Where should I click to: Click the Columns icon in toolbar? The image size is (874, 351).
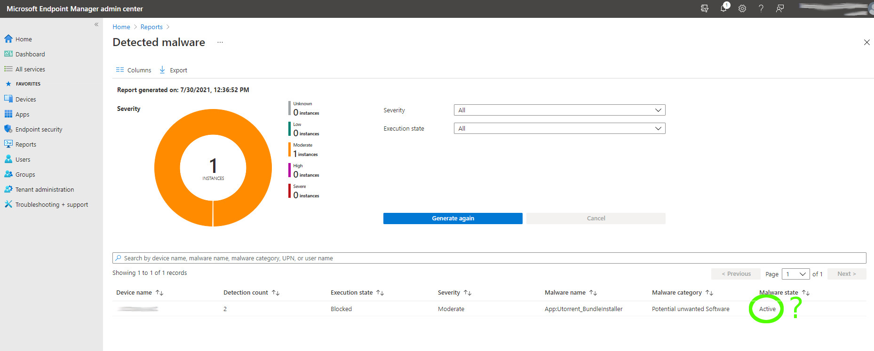[x=120, y=70]
